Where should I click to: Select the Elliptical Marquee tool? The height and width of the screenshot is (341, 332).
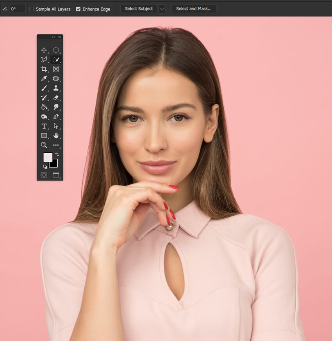tap(56, 50)
